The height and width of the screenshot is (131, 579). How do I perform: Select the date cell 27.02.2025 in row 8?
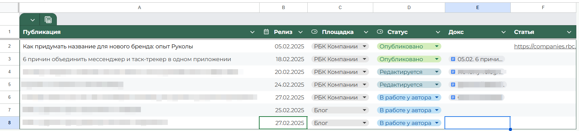click(283, 123)
